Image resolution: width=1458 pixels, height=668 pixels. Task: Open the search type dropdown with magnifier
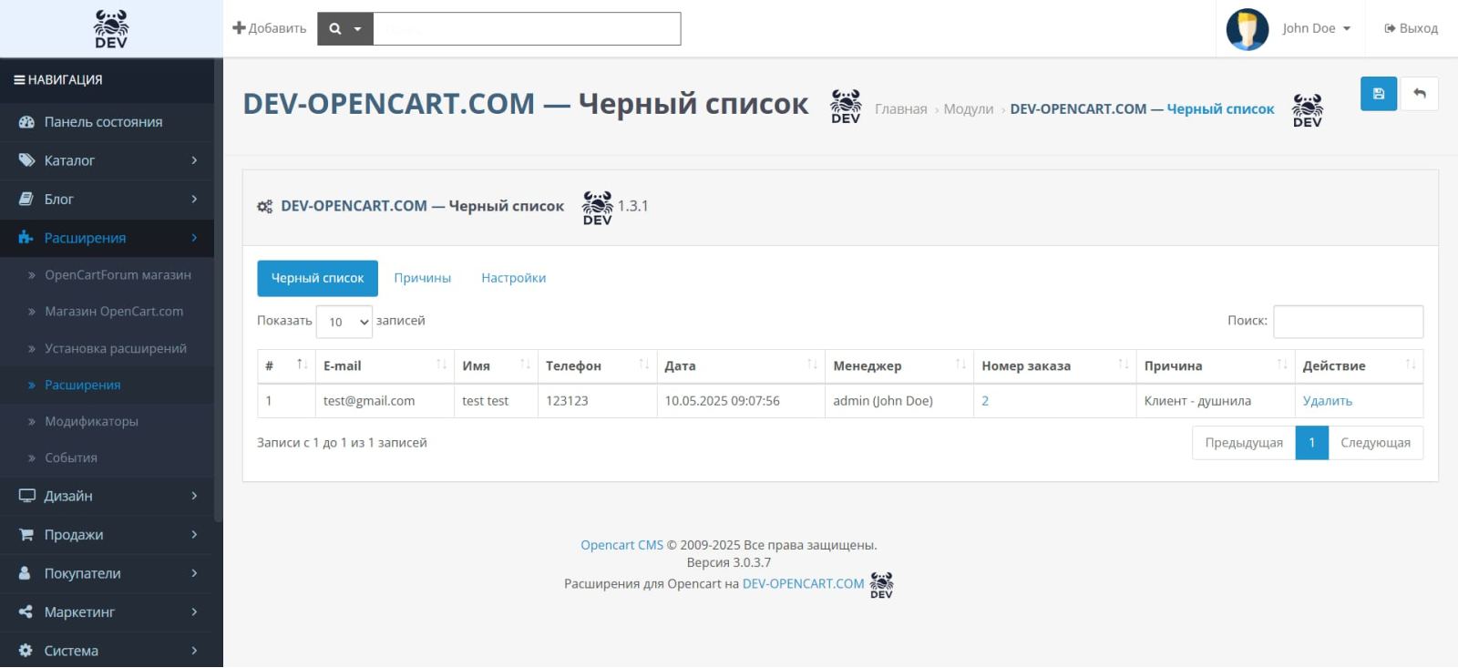coord(345,28)
